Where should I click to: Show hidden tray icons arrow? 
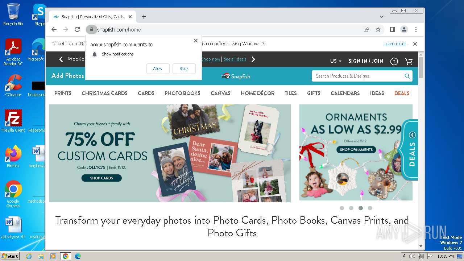pyautogui.click(x=404, y=256)
